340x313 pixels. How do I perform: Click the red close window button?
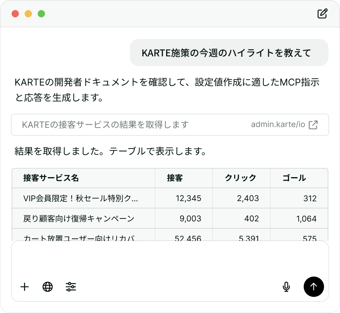(15, 14)
